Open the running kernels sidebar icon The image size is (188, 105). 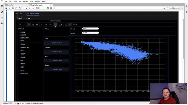[x=2, y=12]
